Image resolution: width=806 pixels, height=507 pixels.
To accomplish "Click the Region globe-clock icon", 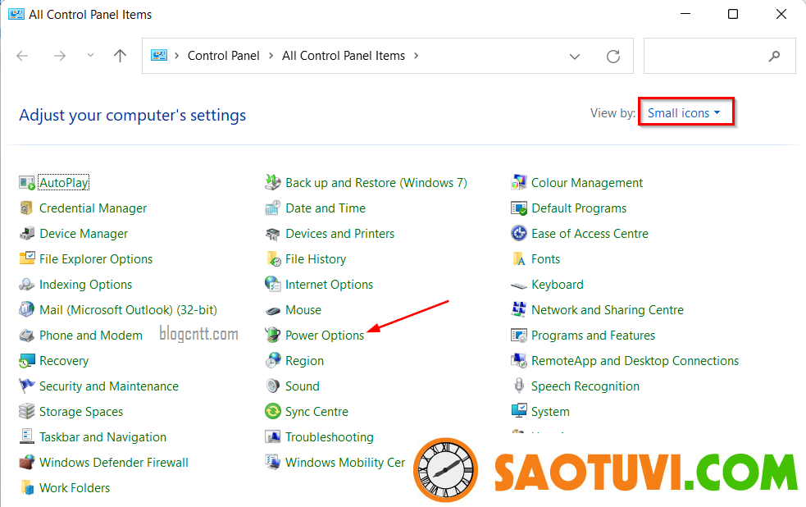I will pyautogui.click(x=273, y=360).
